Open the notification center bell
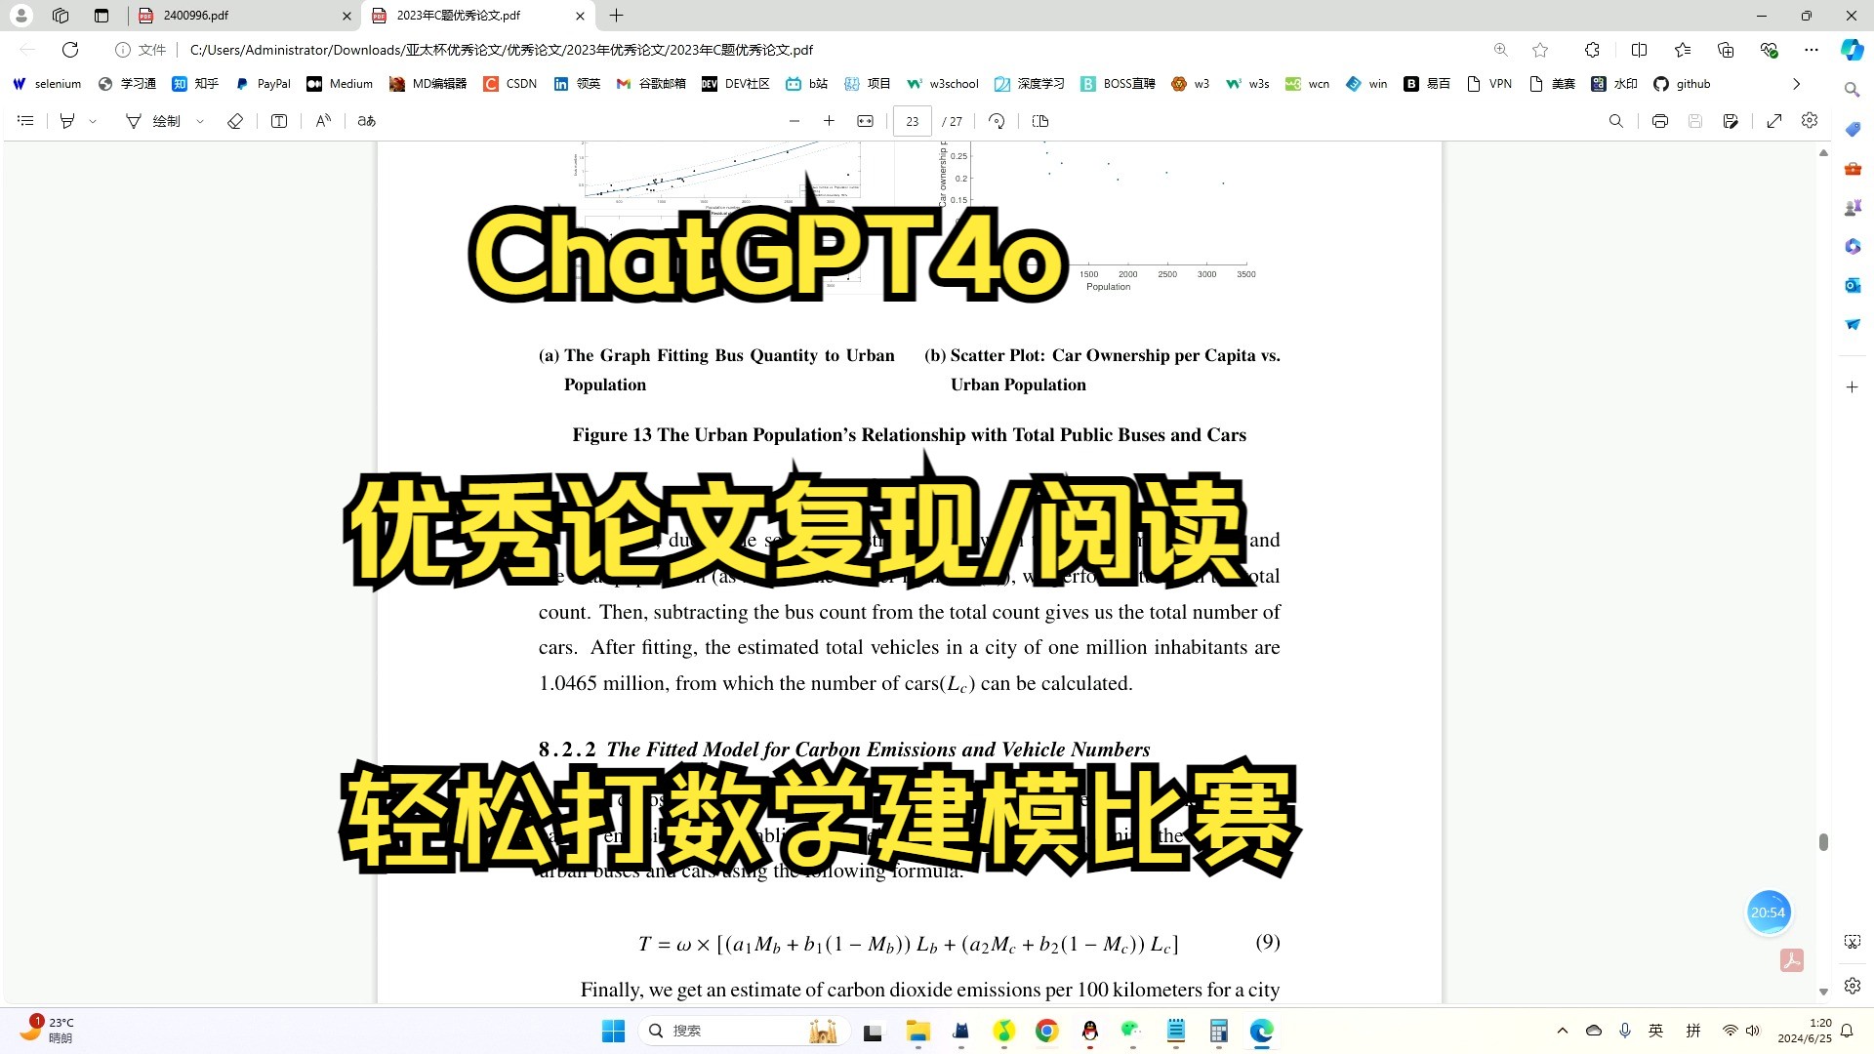Screen dimensions: 1874x1054 [1847, 1031]
